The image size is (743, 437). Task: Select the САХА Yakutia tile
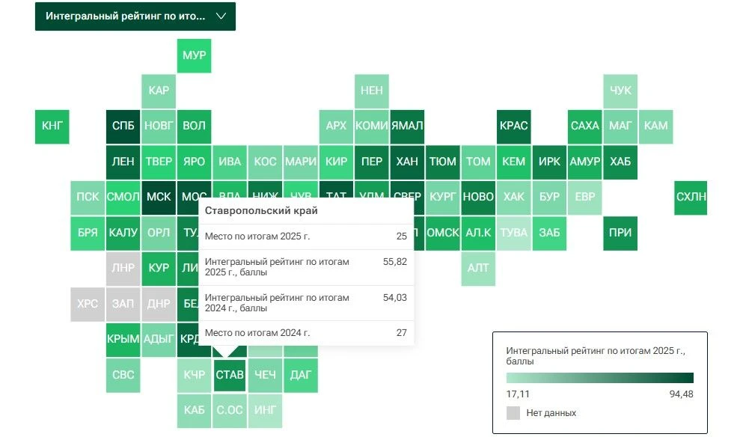point(584,126)
